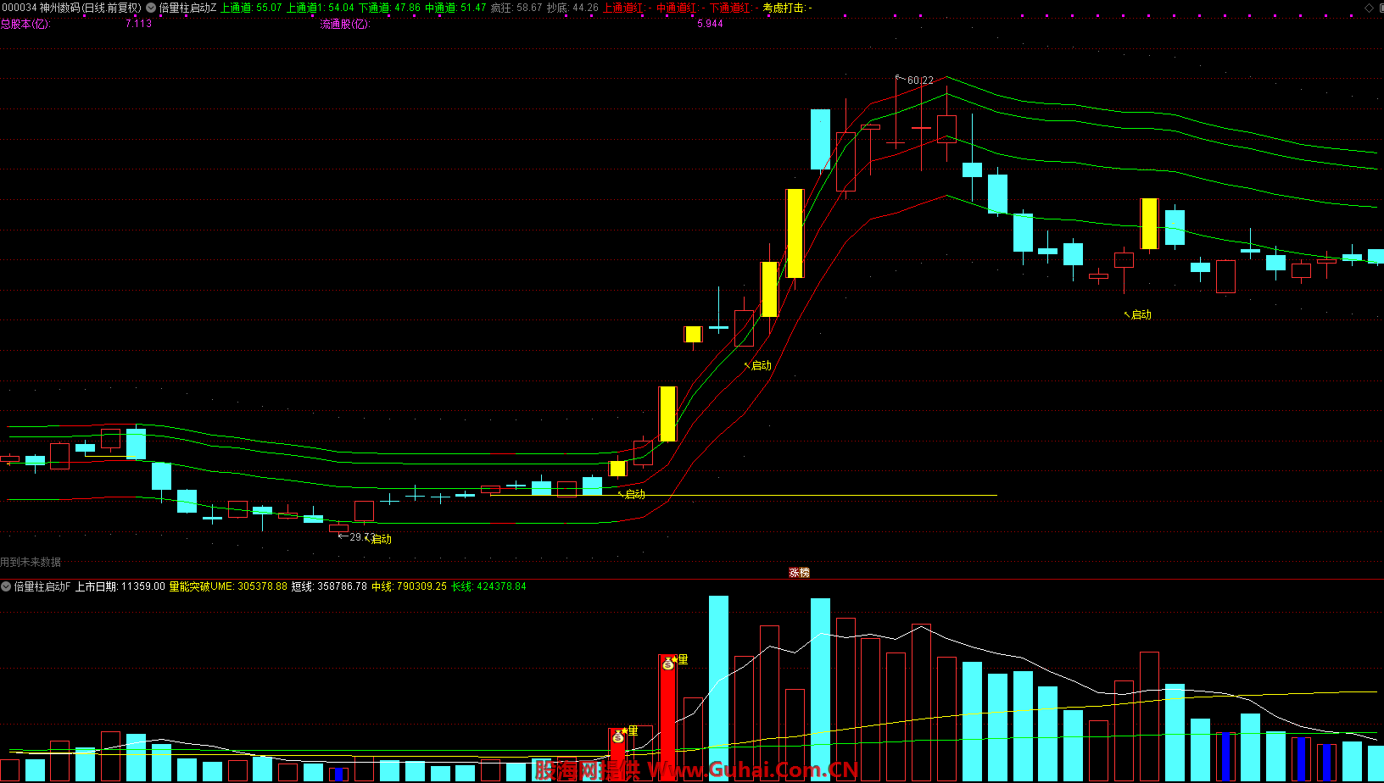
Task: Click the 总股本(亿) label
Action: (25, 24)
